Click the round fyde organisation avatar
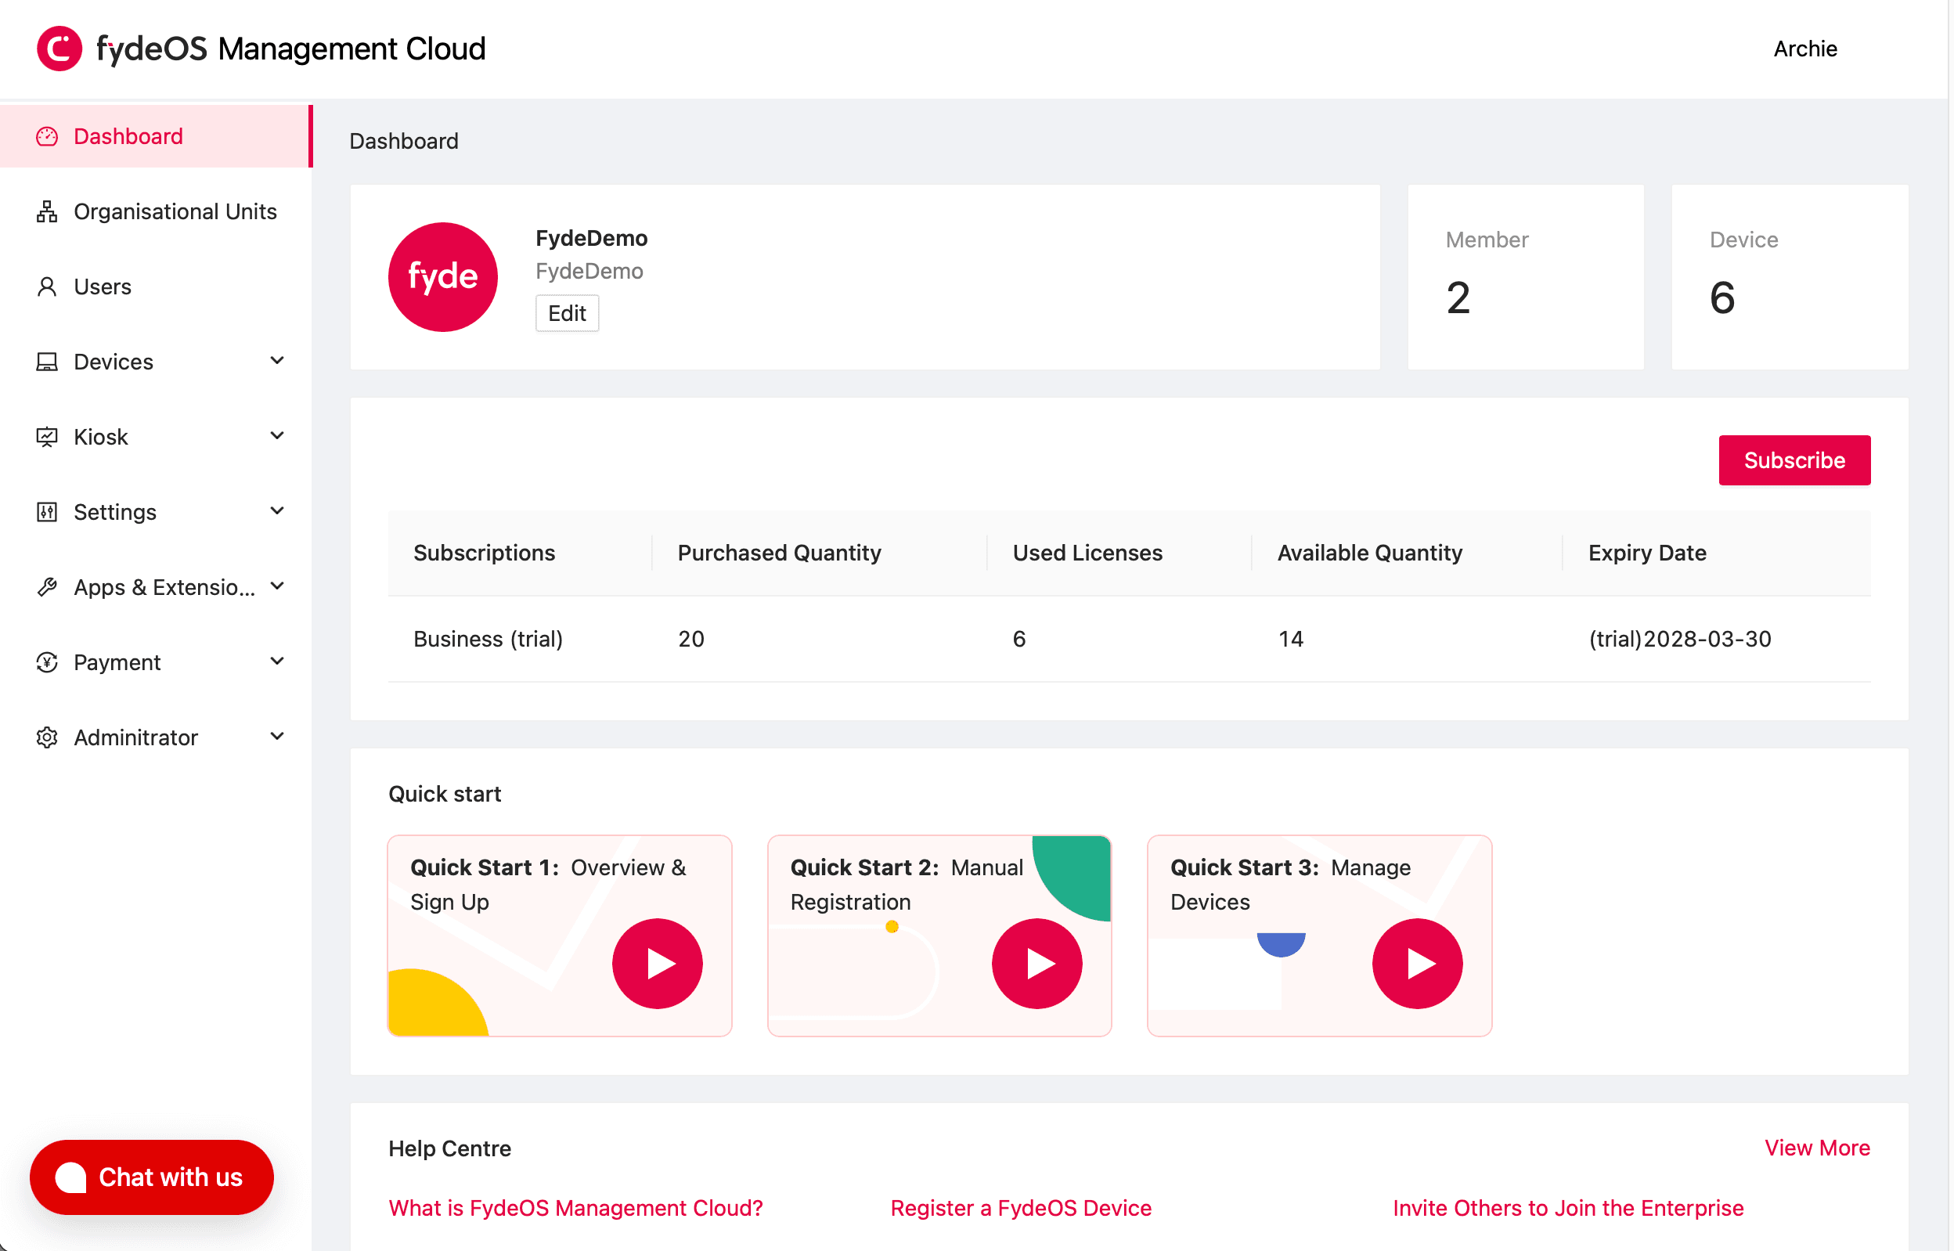This screenshot has height=1251, width=1954. tap(442, 277)
